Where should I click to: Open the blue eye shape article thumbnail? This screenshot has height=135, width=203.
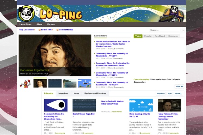coord(56,105)
